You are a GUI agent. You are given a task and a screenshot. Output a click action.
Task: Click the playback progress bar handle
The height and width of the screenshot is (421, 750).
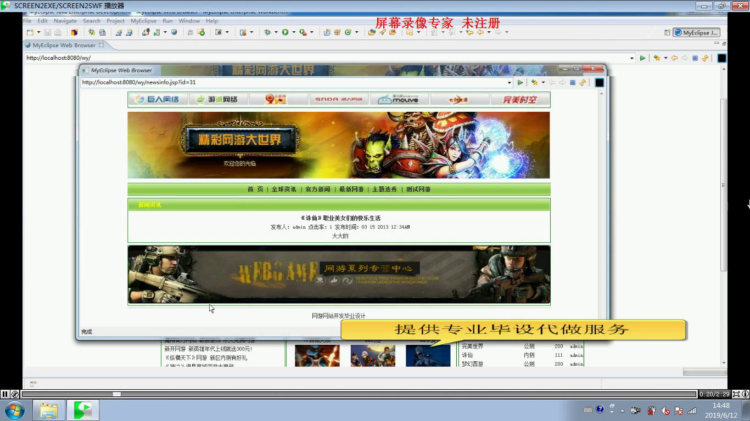point(116,394)
